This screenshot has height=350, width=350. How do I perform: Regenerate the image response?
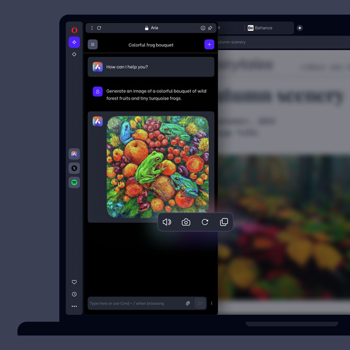click(205, 222)
